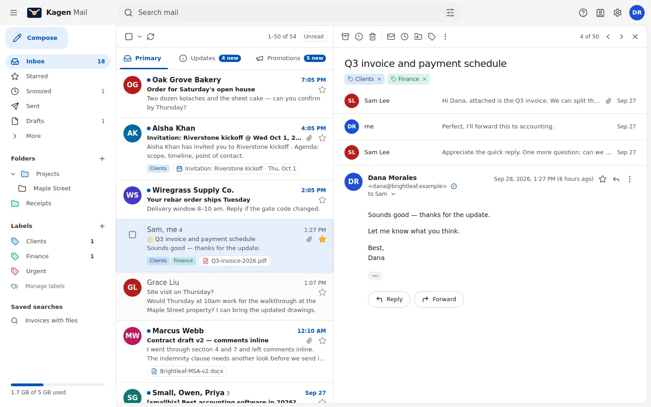This screenshot has width=651, height=407.
Task: Add a new folder
Action: click(102, 159)
